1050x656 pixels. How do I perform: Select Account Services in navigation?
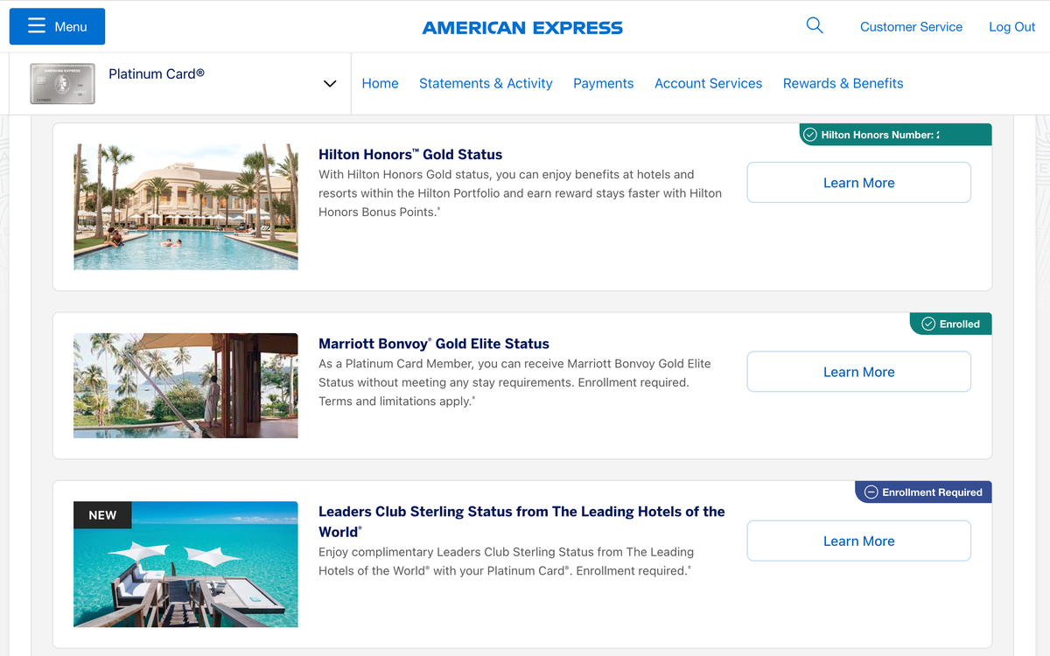(708, 84)
